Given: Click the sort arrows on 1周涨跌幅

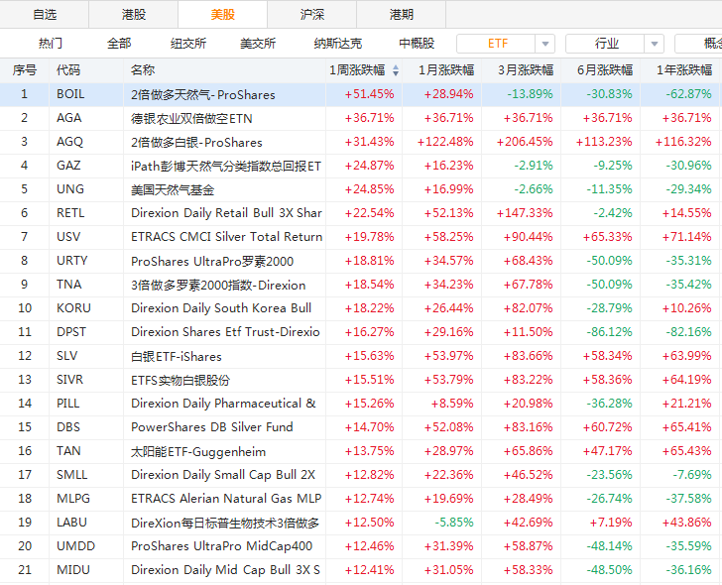Looking at the screenshot, I should coord(396,70).
